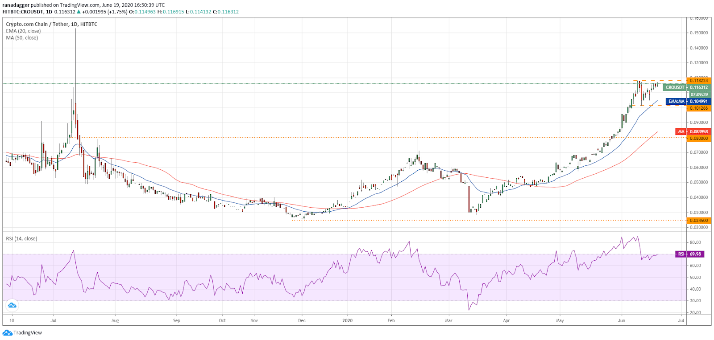The width and height of the screenshot is (714, 340).
Task: Click the Apr label on the time axis
Action: coord(506,321)
